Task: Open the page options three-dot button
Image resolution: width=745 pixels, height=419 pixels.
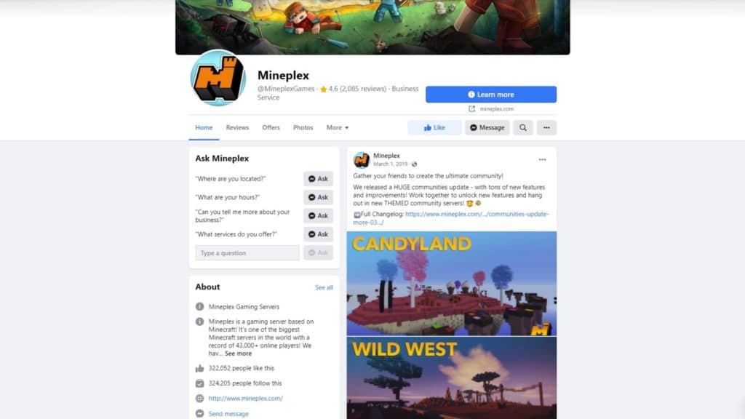Action: pos(546,127)
